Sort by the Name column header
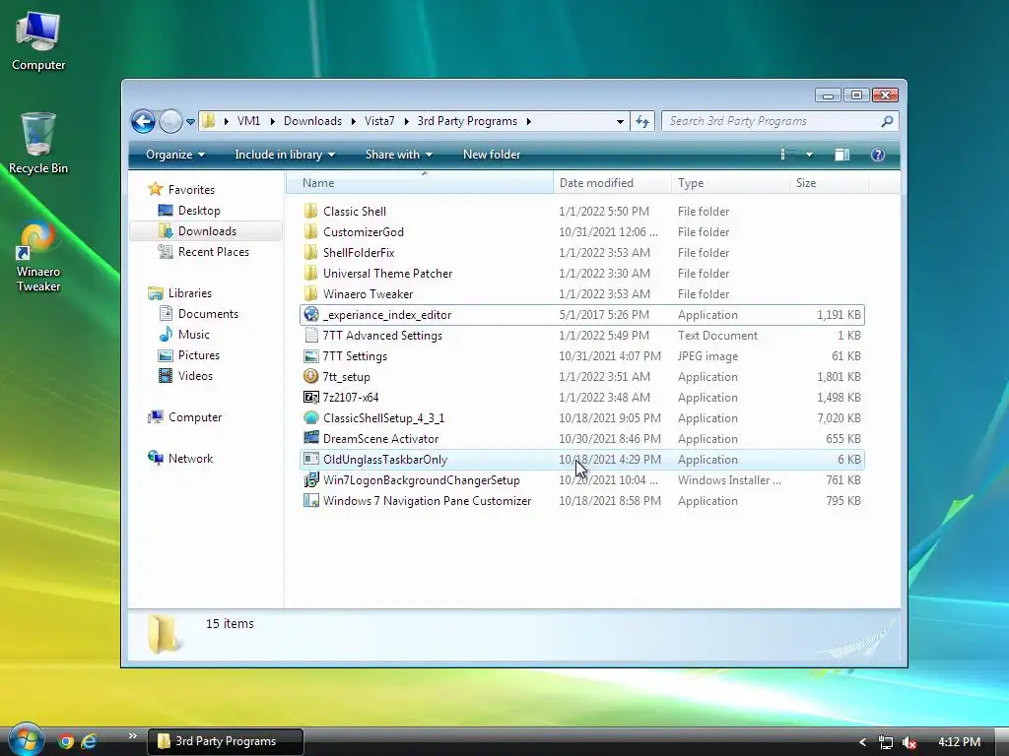The width and height of the screenshot is (1009, 756). click(x=419, y=182)
